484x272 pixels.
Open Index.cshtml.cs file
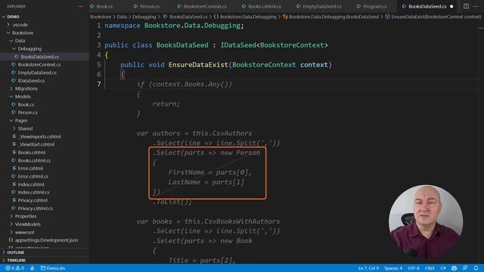pos(33,192)
